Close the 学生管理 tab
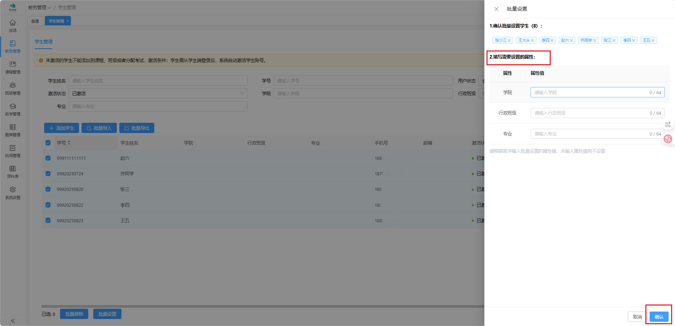The width and height of the screenshot is (675, 326). [x=68, y=21]
